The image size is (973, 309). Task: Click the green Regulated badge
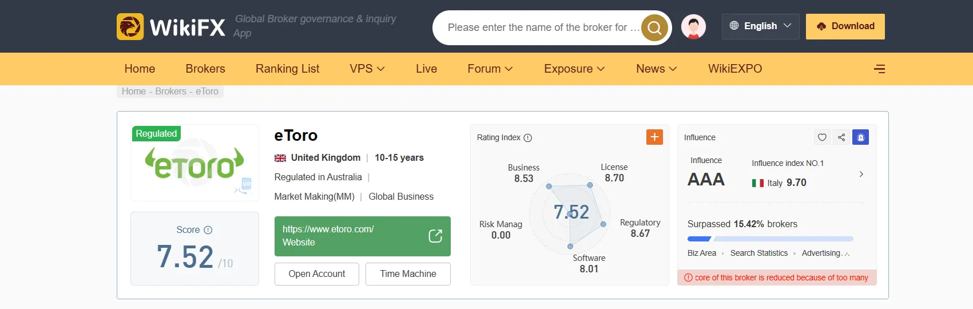point(156,133)
